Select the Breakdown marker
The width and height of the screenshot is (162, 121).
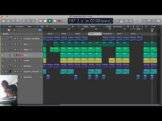point(109,34)
